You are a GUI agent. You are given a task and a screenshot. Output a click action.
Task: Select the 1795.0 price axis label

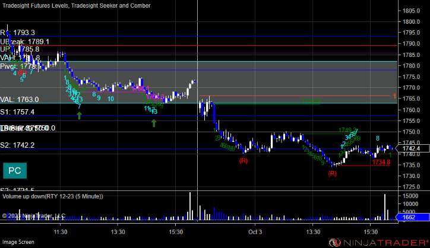click(x=412, y=33)
